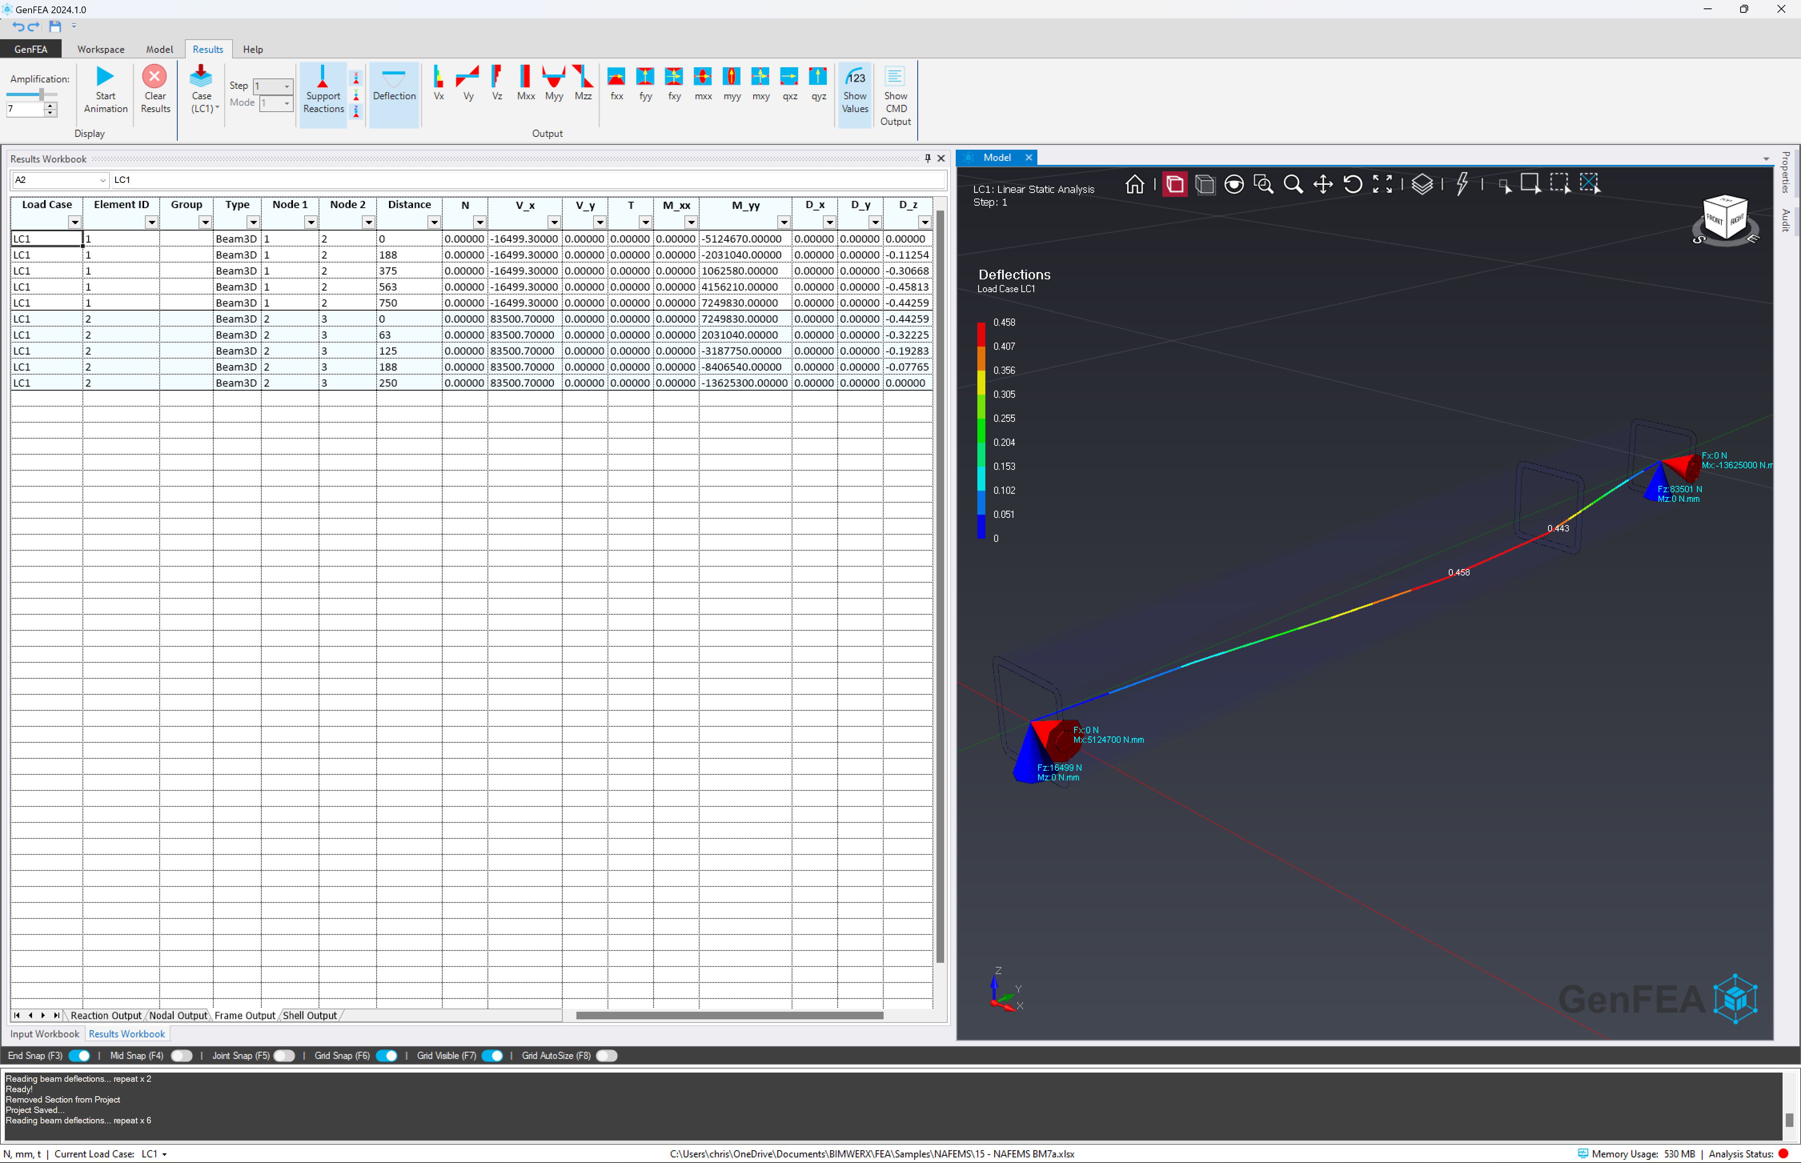Disable the Grid Visible (F7) switch

click(492, 1056)
